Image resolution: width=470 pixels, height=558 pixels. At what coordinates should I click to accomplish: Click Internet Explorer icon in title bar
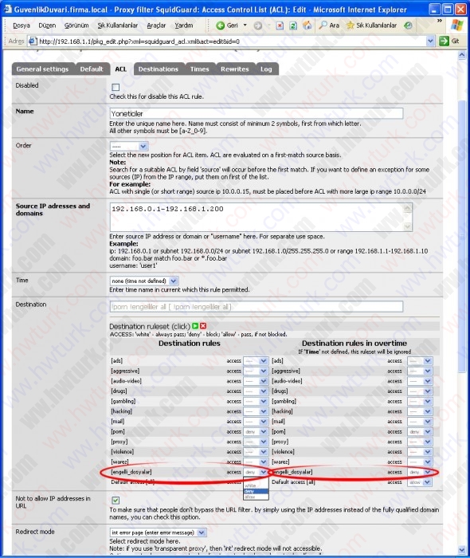[x=7, y=9]
